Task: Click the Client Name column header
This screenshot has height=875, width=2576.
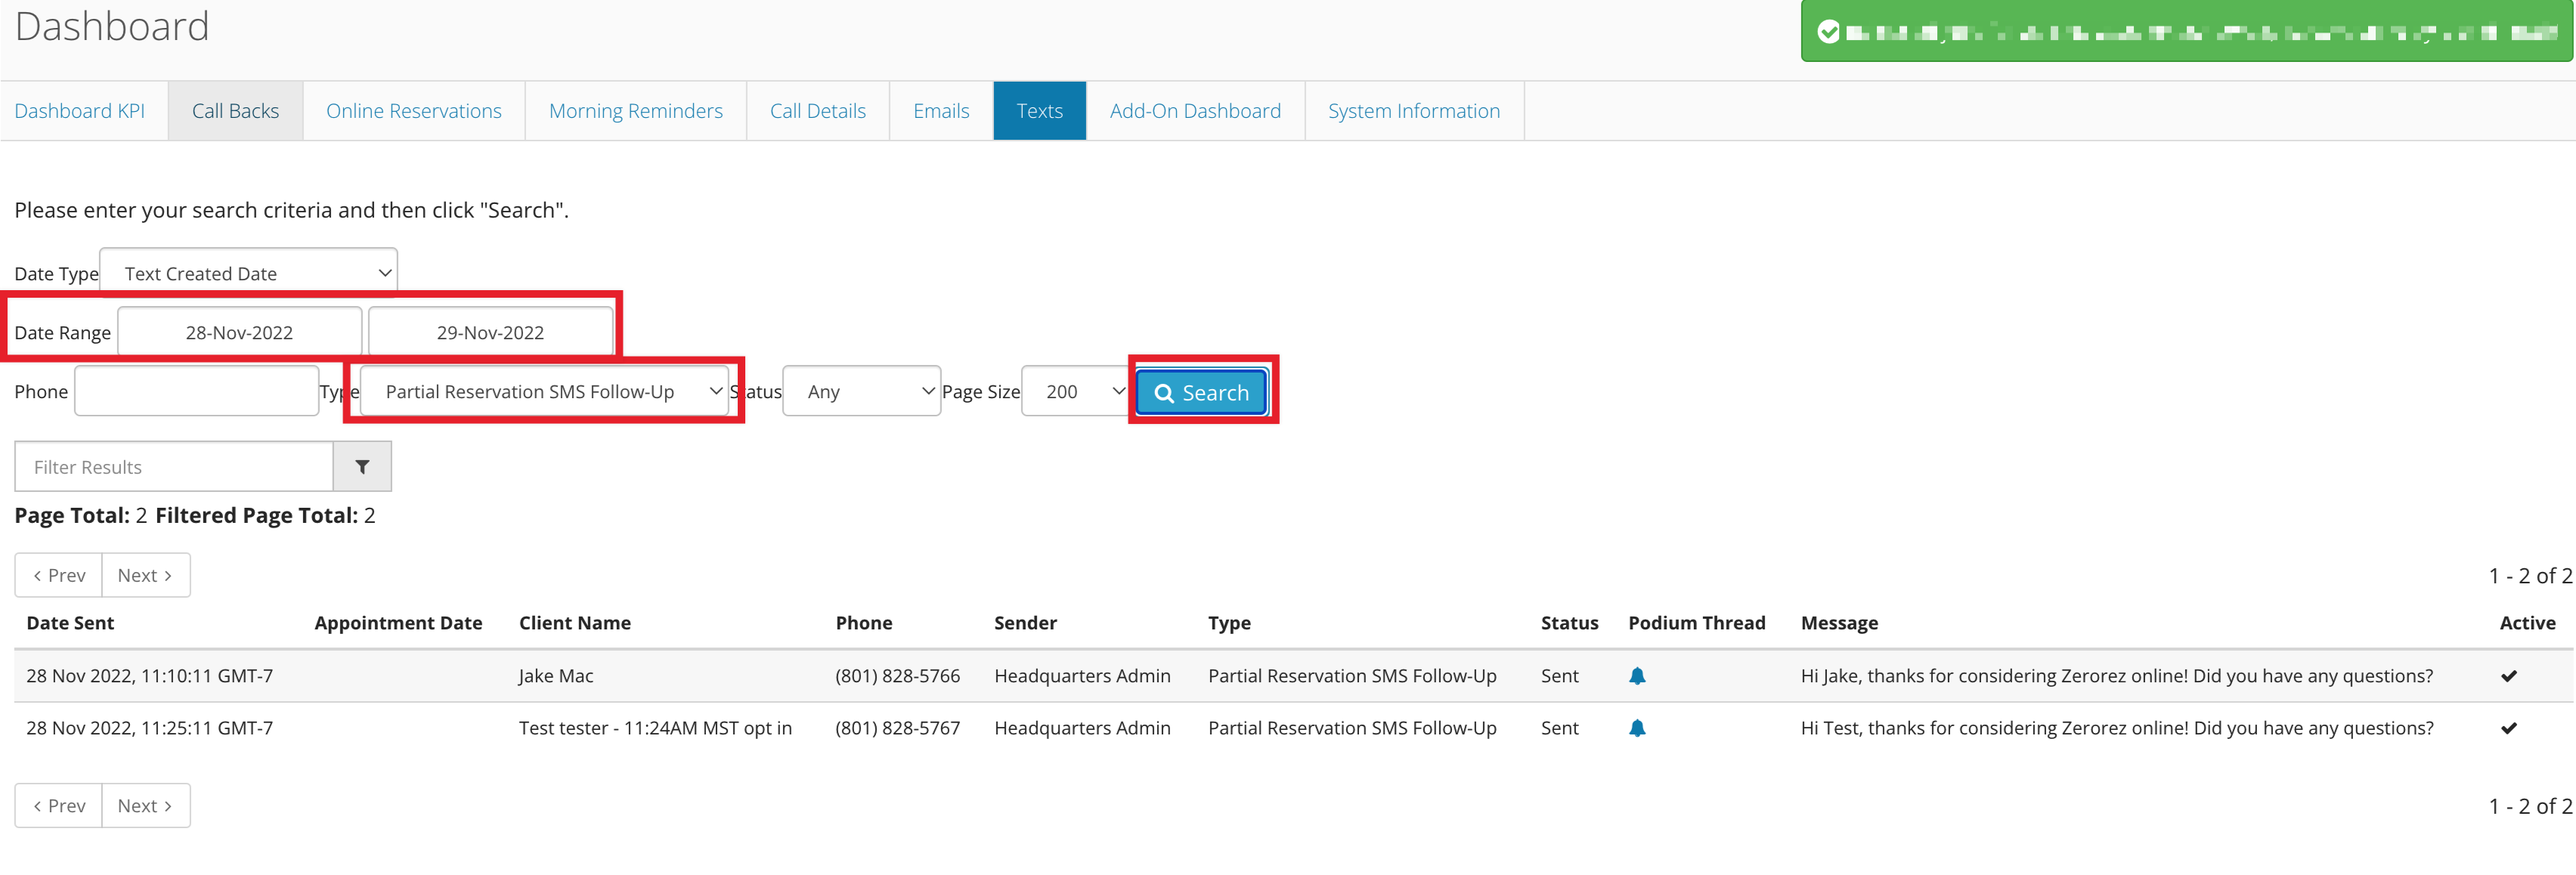Action: (575, 623)
